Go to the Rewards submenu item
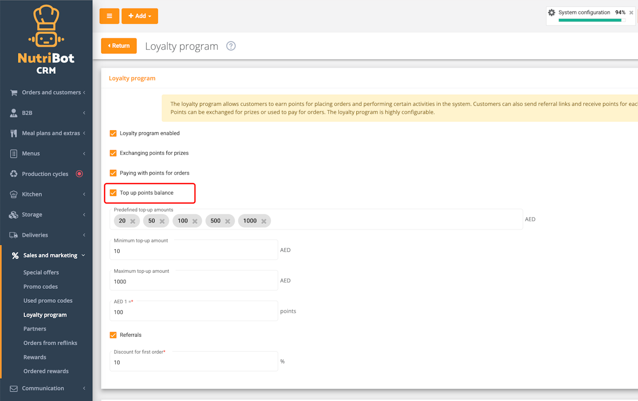The image size is (638, 401). (x=35, y=357)
